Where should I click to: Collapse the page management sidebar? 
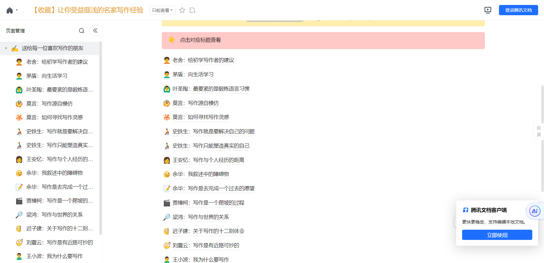pyautogui.click(x=95, y=30)
